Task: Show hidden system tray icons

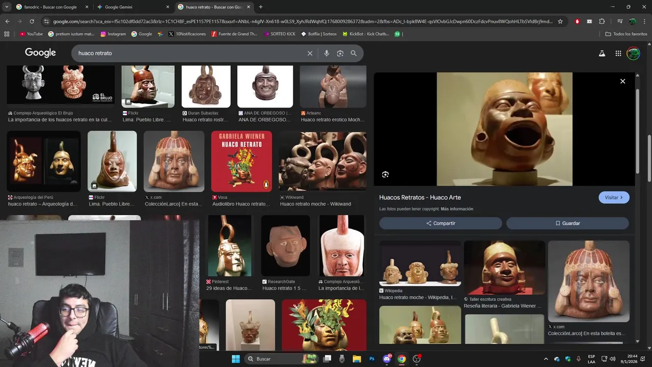Action: tap(546, 359)
